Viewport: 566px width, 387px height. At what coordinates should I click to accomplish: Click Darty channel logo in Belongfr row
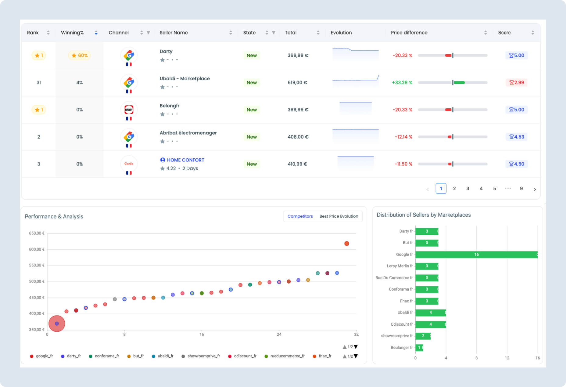coord(129,110)
